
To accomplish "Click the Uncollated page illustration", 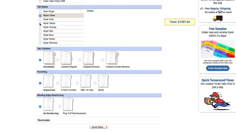I will point(50,58).
